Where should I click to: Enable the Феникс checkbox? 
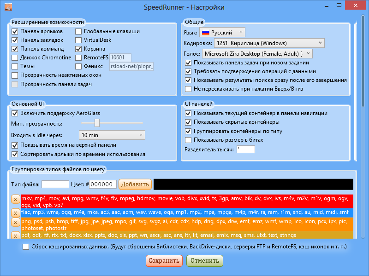pos(78,66)
